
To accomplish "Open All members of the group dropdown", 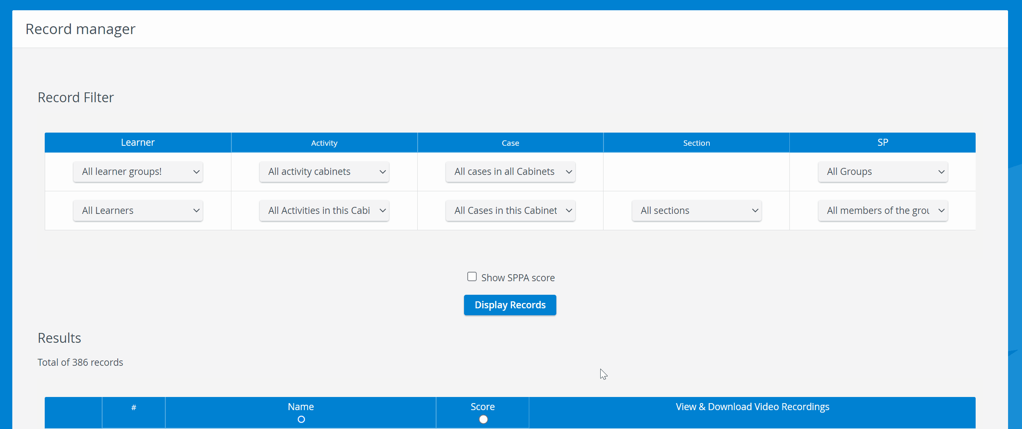I will coord(883,211).
